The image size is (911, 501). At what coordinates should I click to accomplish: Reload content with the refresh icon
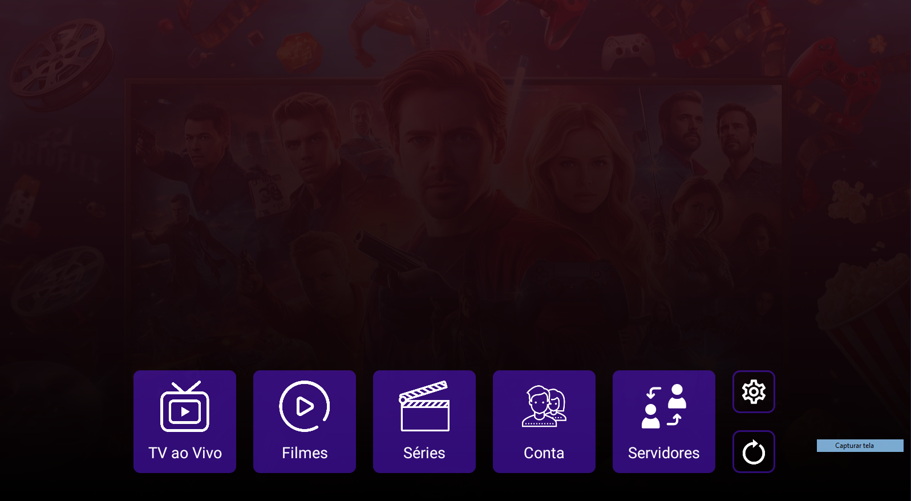(x=754, y=452)
